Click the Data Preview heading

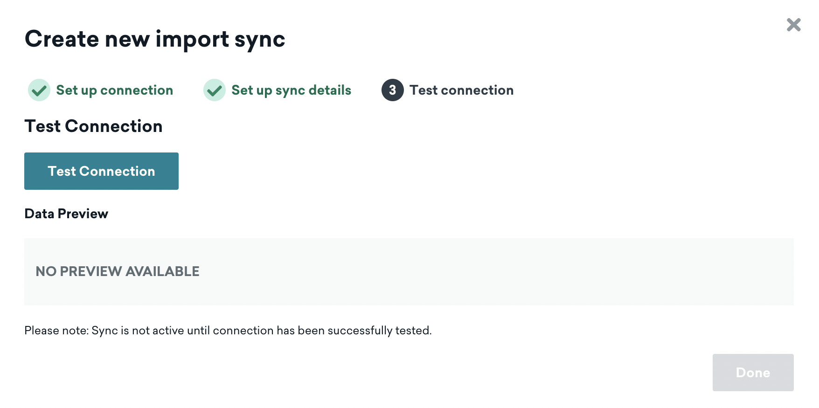pyautogui.click(x=66, y=214)
